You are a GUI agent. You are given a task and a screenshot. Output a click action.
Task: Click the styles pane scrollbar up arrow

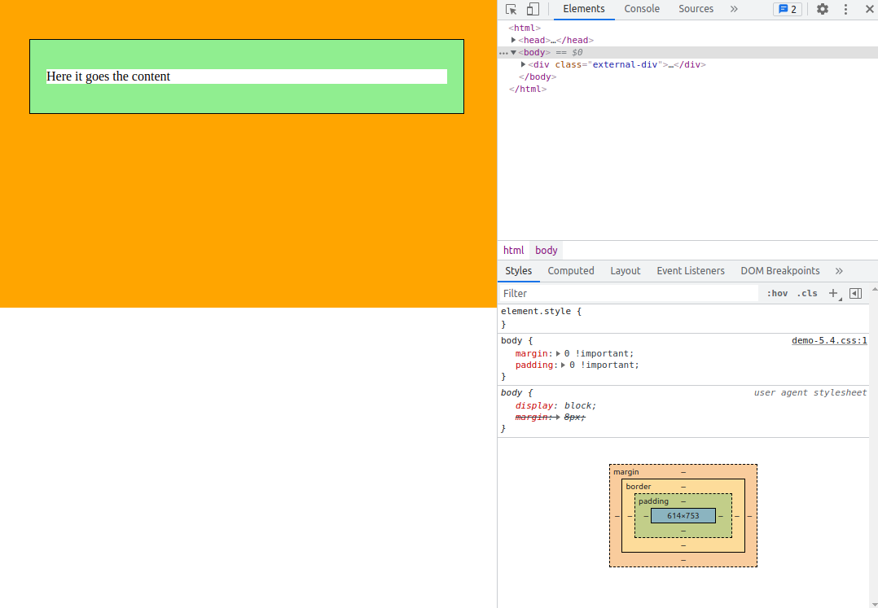tap(874, 289)
